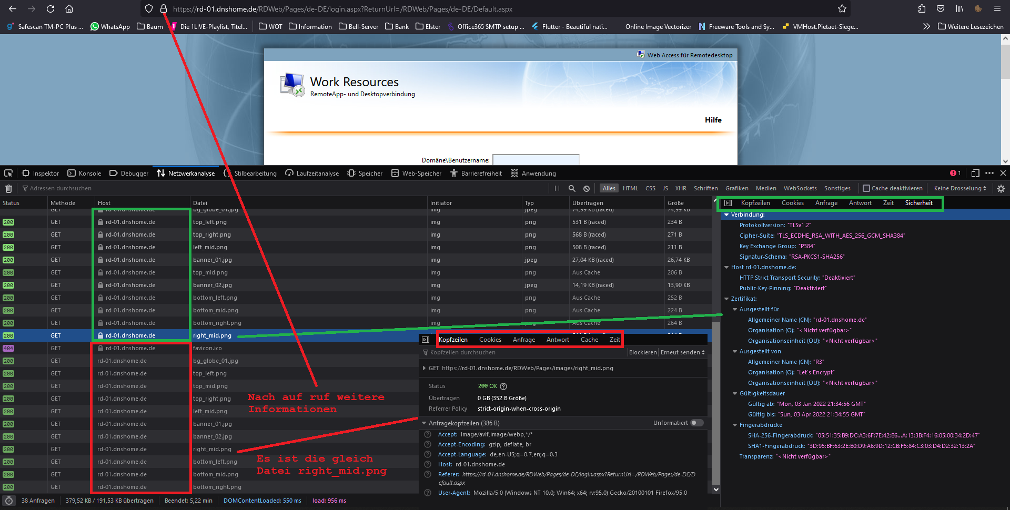Activate the element picker icon

coord(8,174)
